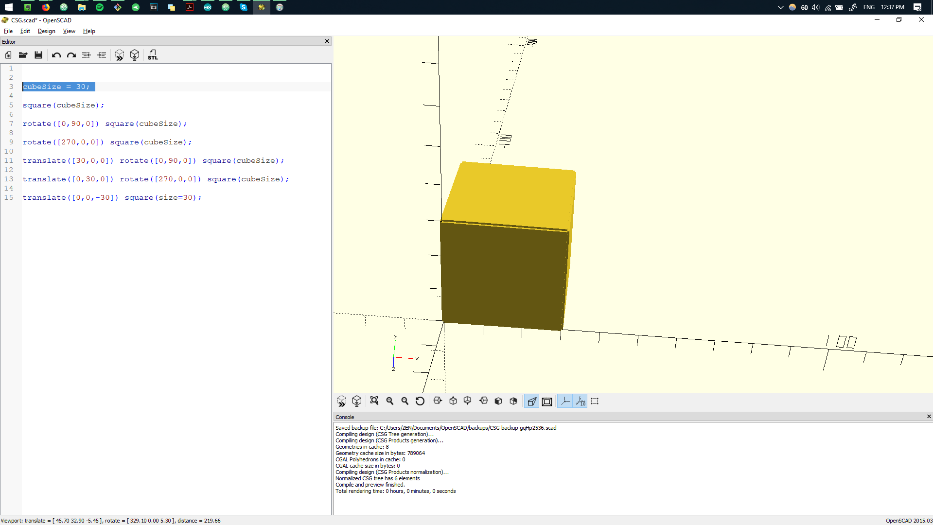The image size is (933, 525).
Task: Open Firefox from the taskbar
Action: click(x=46, y=7)
